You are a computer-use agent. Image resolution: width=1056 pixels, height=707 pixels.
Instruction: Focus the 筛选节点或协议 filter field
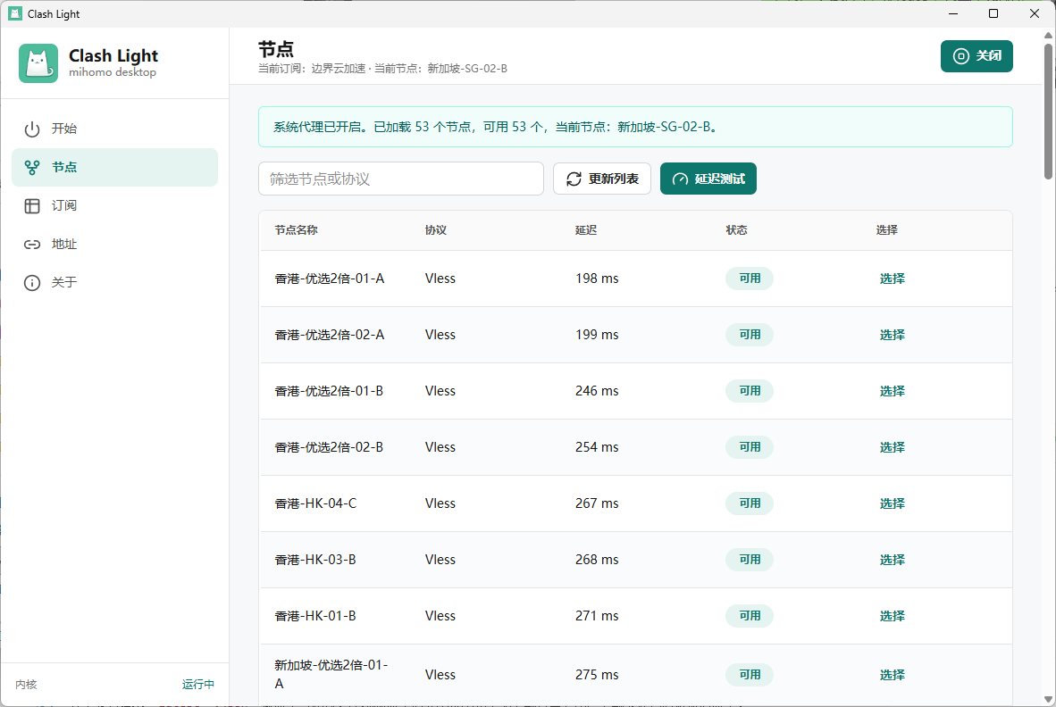[x=401, y=179]
